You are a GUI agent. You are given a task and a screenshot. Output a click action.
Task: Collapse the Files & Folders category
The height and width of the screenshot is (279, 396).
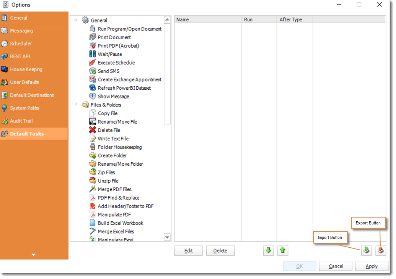point(76,105)
